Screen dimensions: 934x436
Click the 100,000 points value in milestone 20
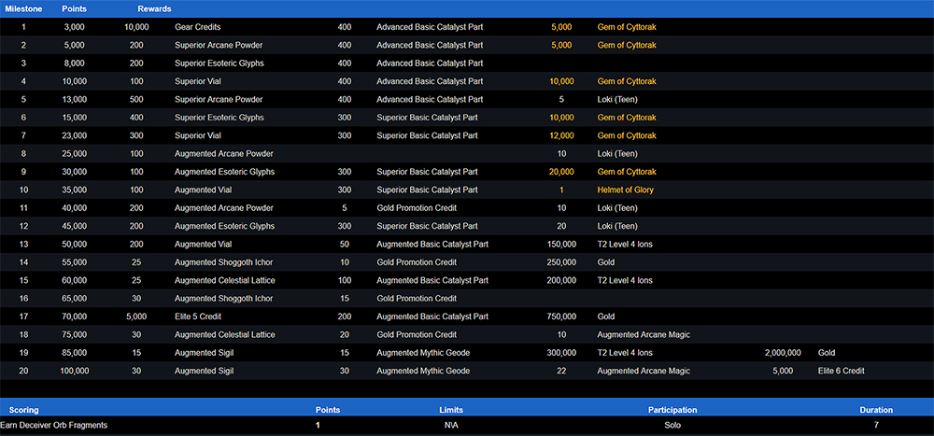coord(74,371)
